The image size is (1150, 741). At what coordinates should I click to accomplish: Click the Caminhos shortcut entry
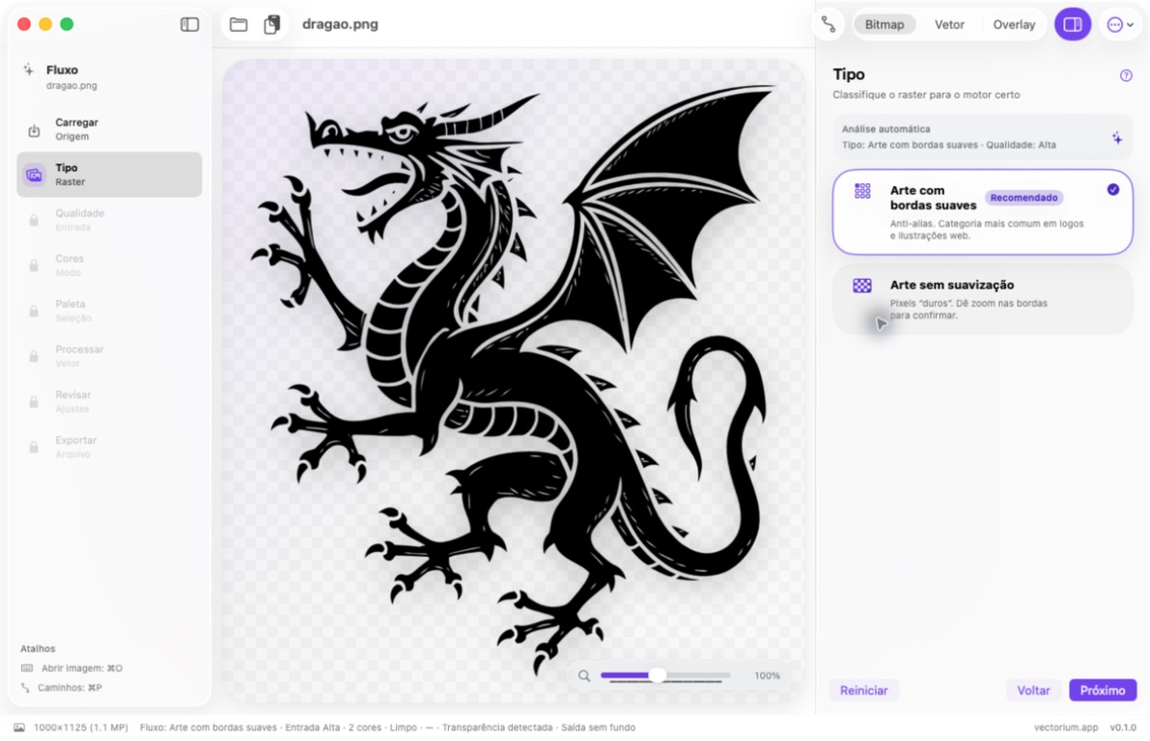pyautogui.click(x=61, y=688)
